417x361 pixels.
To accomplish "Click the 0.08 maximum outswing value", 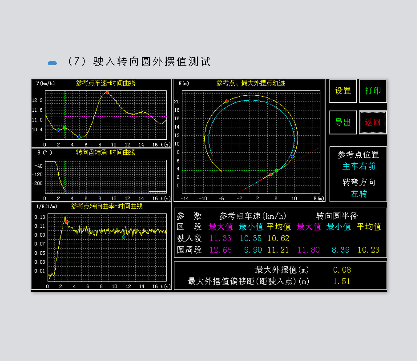I will tap(342, 270).
